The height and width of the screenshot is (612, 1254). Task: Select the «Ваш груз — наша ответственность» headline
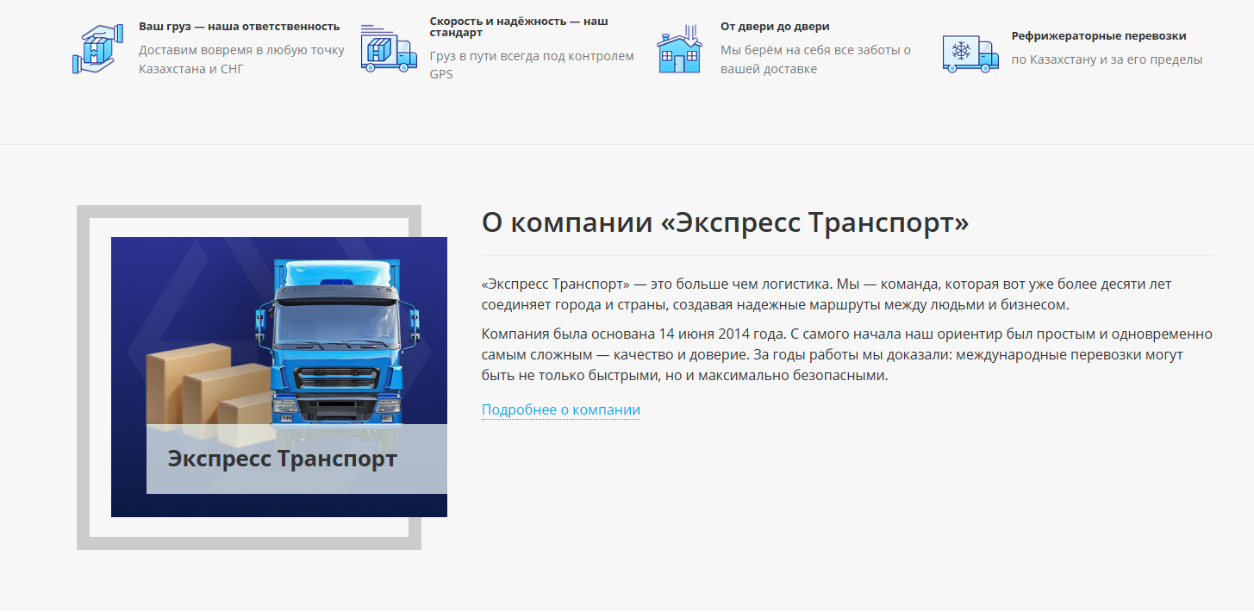[240, 25]
